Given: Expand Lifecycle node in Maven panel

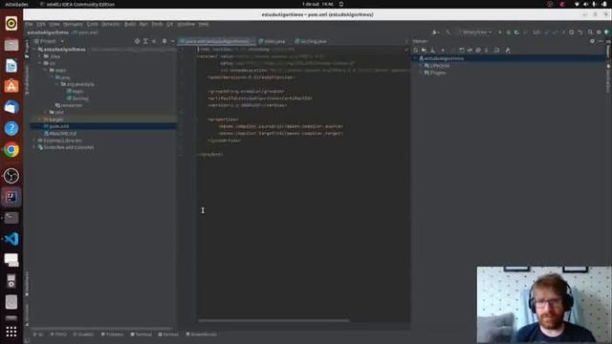Looking at the screenshot, I should click(421, 66).
